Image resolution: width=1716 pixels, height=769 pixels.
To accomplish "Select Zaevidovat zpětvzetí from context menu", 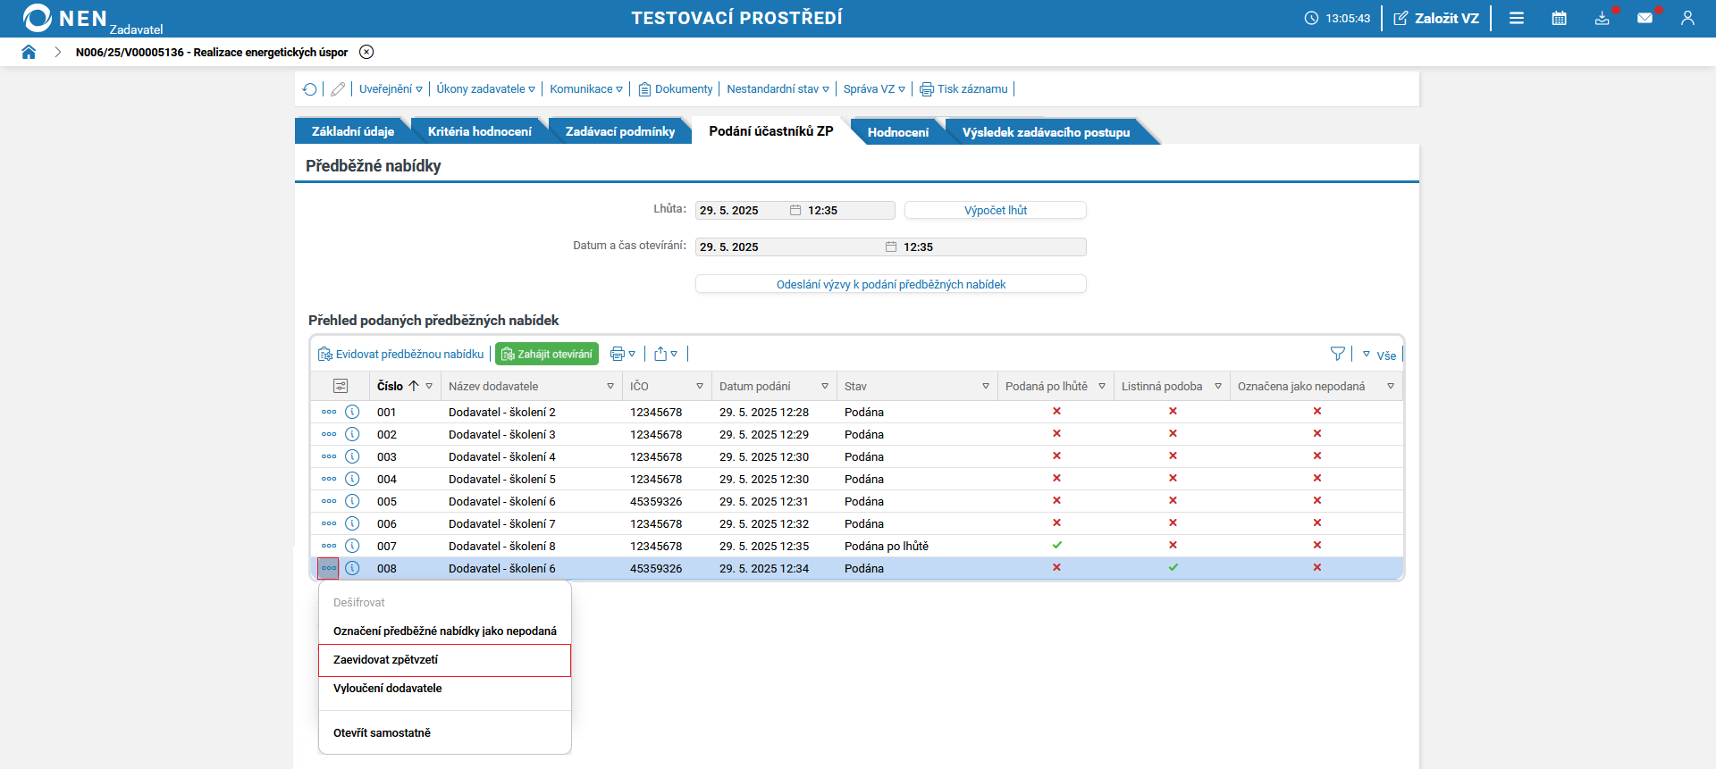I will pyautogui.click(x=444, y=660).
